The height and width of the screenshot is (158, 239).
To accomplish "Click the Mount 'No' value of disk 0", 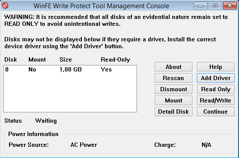I will click(32, 69).
